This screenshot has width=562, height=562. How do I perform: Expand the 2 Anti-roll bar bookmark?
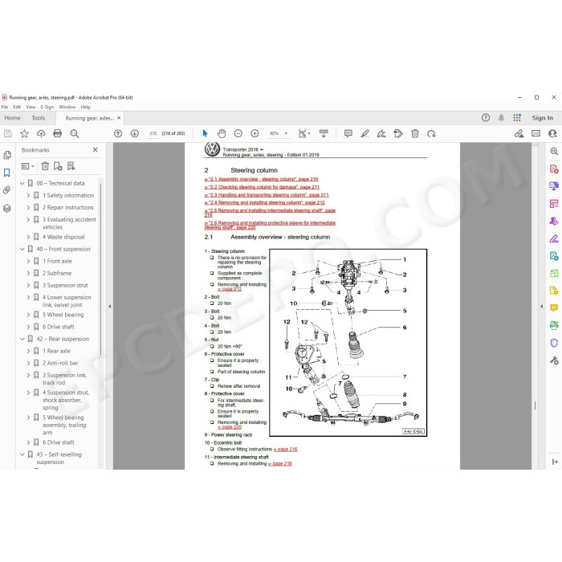coord(28,363)
